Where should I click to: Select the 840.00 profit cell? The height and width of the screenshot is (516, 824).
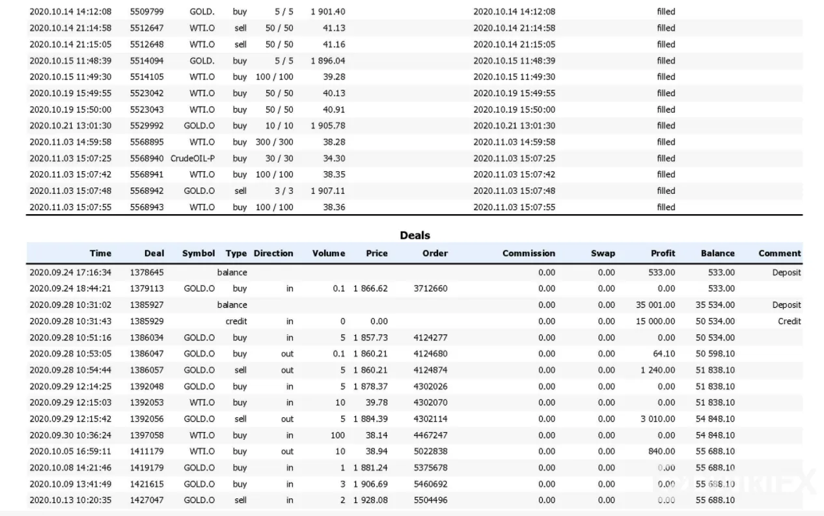tap(661, 452)
